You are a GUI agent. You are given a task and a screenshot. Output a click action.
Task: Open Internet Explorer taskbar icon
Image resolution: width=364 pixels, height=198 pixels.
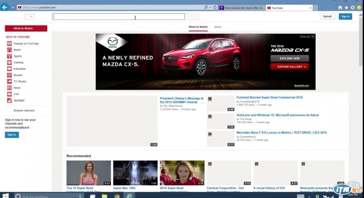(129, 196)
